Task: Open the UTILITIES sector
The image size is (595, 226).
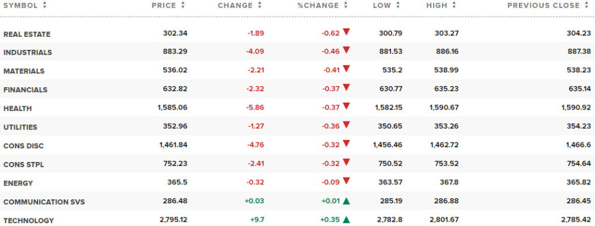Action: pyautogui.click(x=20, y=127)
